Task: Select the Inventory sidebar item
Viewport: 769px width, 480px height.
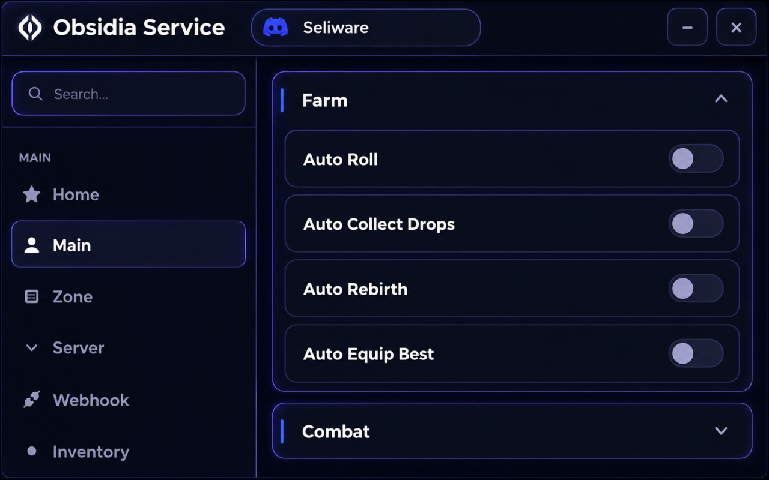Action: 129,451
